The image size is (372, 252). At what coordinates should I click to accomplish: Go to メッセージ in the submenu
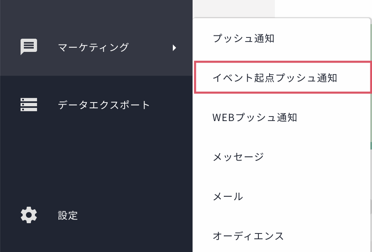click(x=238, y=157)
